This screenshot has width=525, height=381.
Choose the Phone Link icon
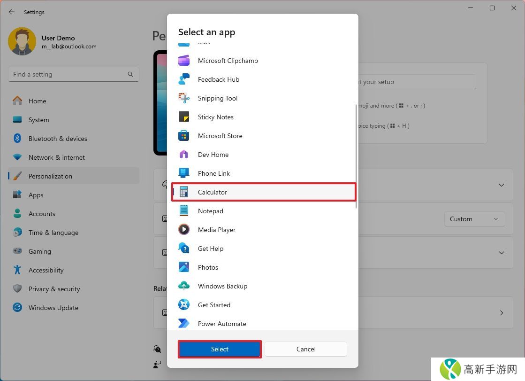point(184,173)
